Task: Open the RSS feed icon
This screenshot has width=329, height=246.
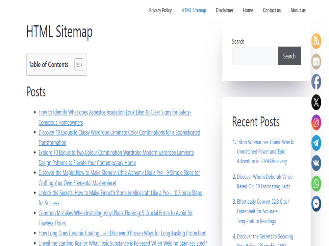Action: (x=316, y=41)
